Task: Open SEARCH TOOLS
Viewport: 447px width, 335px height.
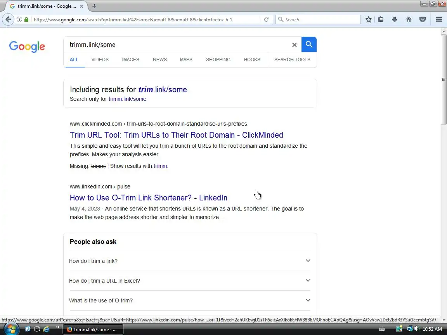Action: tap(292, 60)
